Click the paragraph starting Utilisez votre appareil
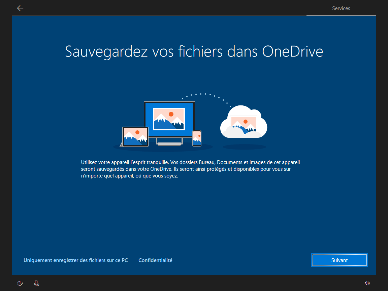The image size is (388, 291). click(191, 169)
